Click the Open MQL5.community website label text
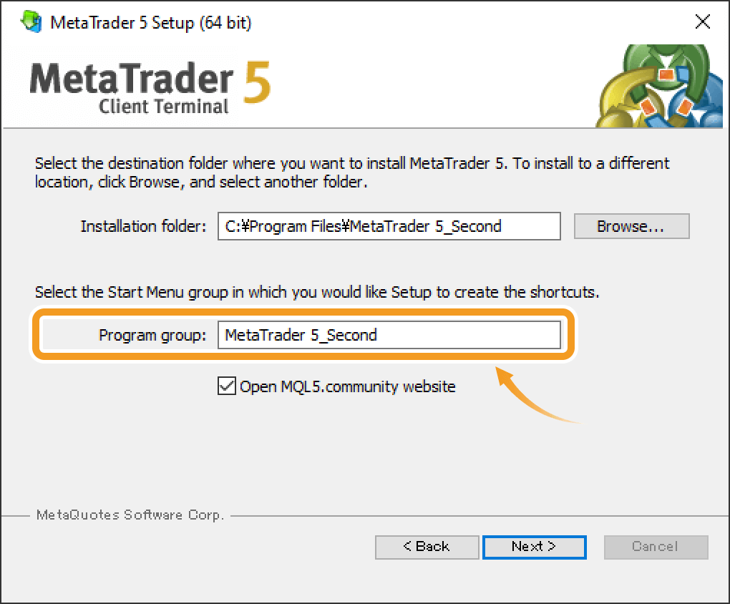Image resolution: width=730 pixels, height=604 pixels. [x=347, y=386]
